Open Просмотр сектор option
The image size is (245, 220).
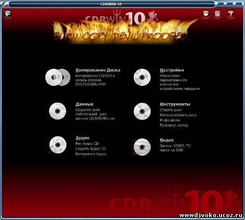coord(174,125)
